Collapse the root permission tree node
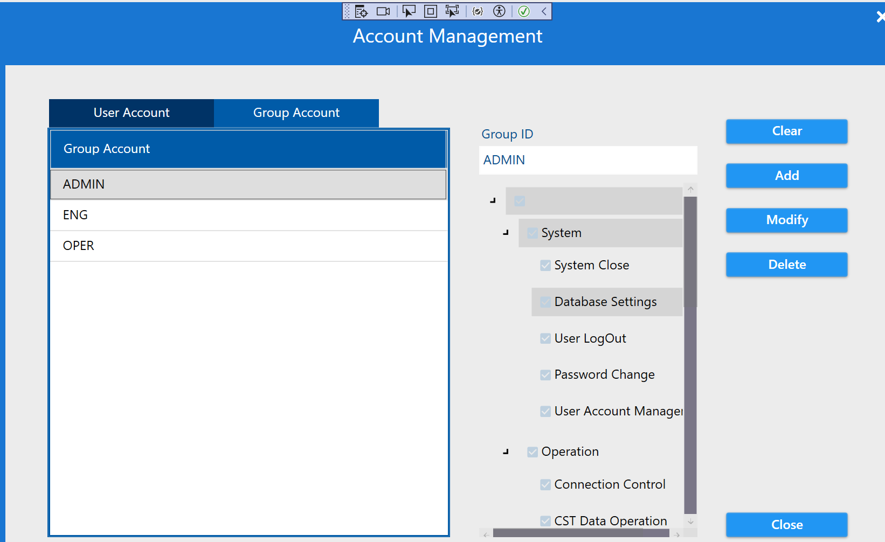 (493, 200)
